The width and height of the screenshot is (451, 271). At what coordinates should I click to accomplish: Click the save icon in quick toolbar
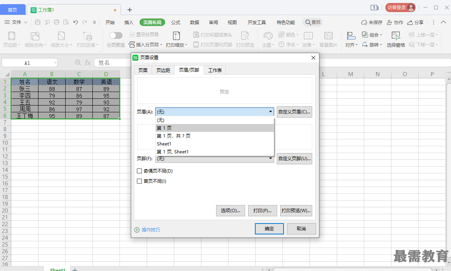tap(38, 22)
